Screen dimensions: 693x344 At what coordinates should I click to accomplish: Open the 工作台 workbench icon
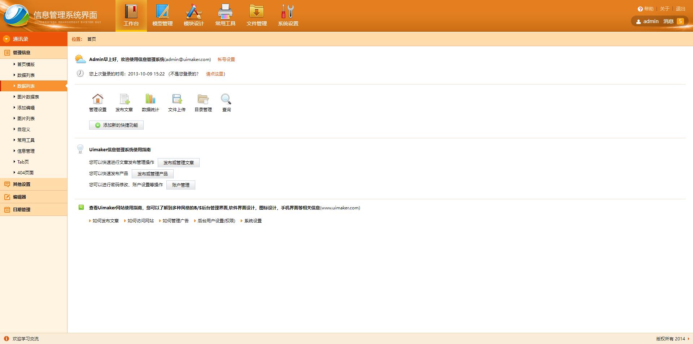131,12
